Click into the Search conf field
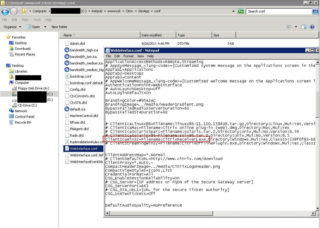Viewport: 320px width, 228px height. click(x=279, y=11)
